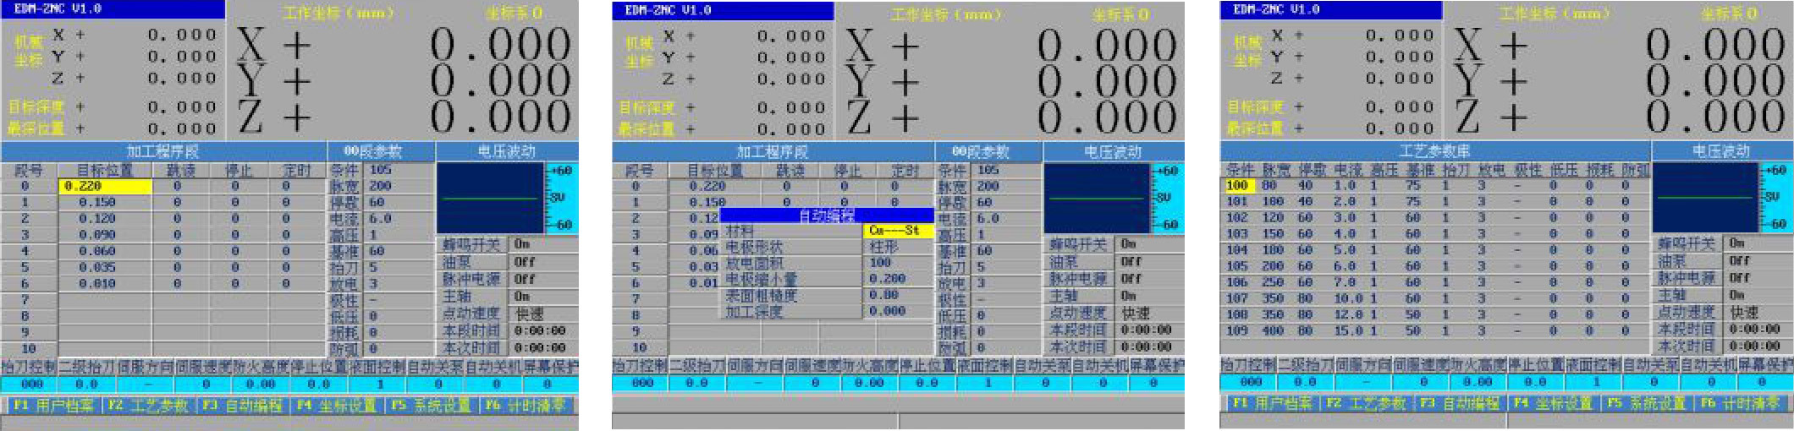Click the voltage waveform display, right screen
The width and height of the screenshot is (1794, 431).
point(1705,197)
